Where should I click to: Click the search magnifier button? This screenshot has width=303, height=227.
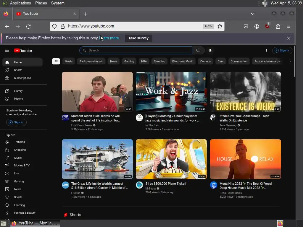click(x=198, y=50)
